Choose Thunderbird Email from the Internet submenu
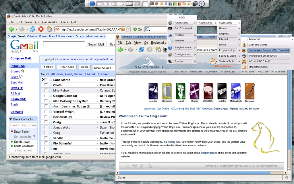The image size is (294, 184). (x=263, y=56)
